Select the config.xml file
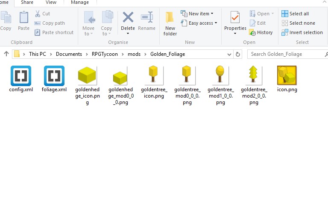The width and height of the screenshot is (328, 199). [x=21, y=75]
